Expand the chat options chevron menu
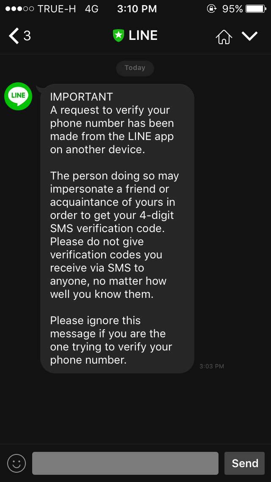271x482 pixels. click(x=249, y=36)
